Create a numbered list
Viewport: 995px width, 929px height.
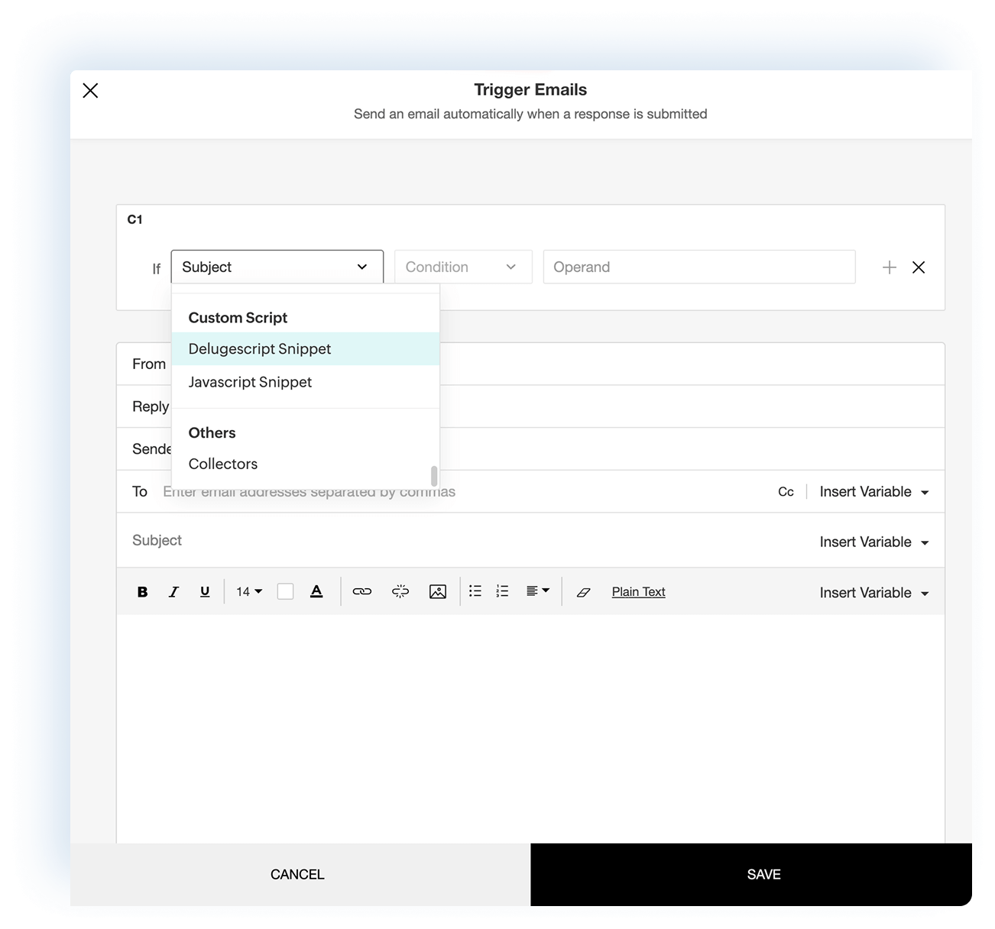pyautogui.click(x=501, y=591)
